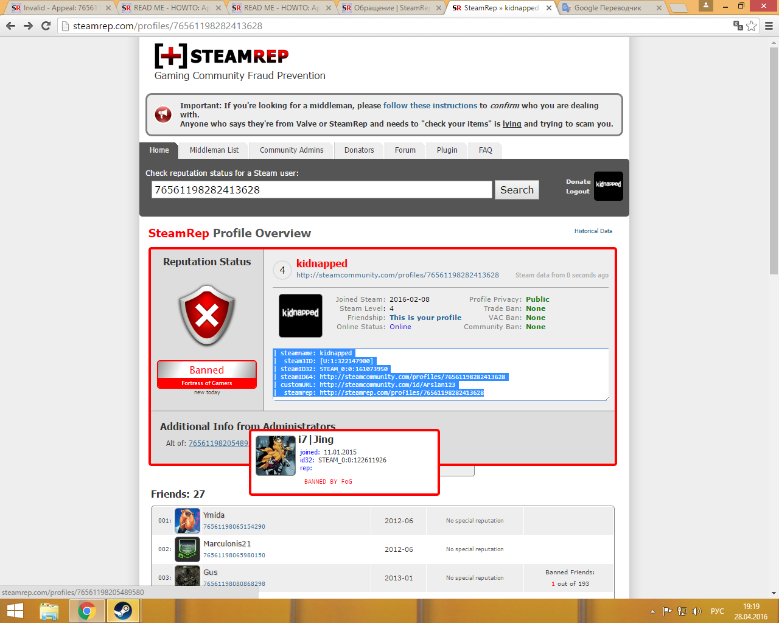Open the Community Admins tab
Screen dimensions: 779x623
[x=292, y=150]
